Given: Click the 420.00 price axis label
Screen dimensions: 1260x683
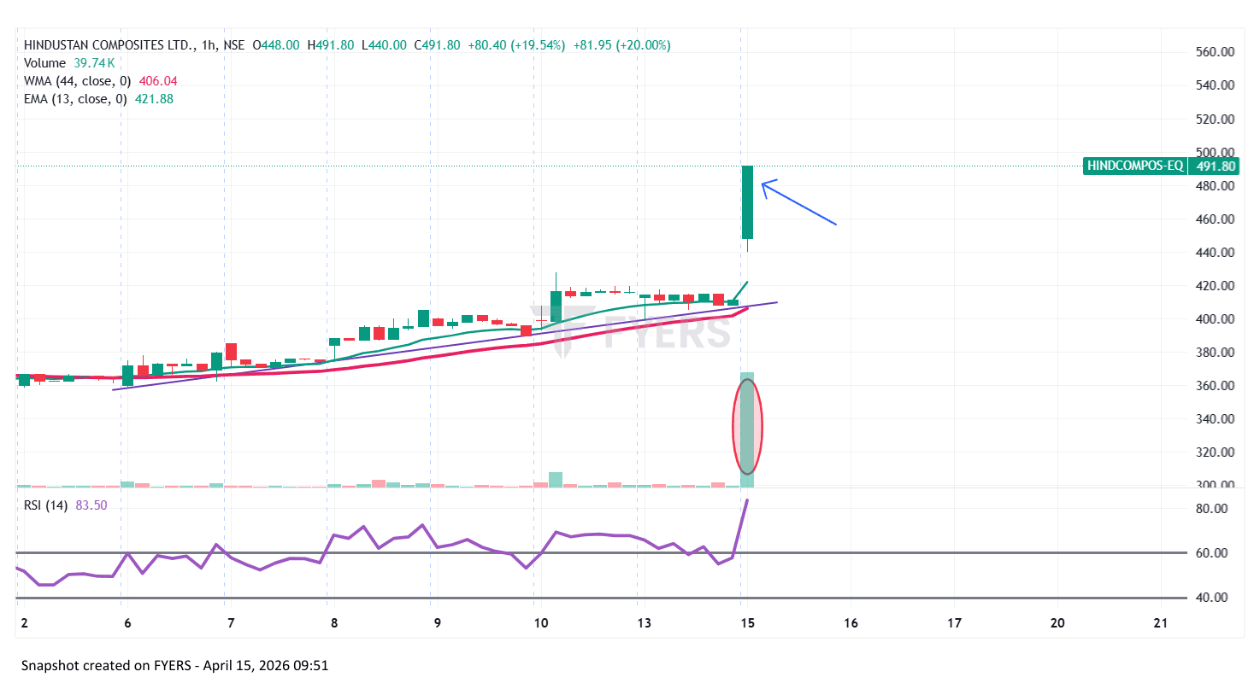Looking at the screenshot, I should pos(1215,285).
